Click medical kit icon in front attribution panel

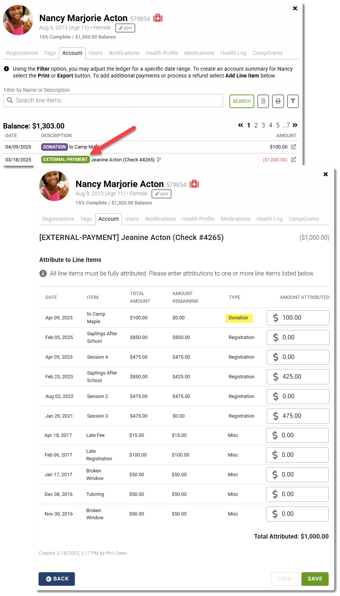click(194, 184)
